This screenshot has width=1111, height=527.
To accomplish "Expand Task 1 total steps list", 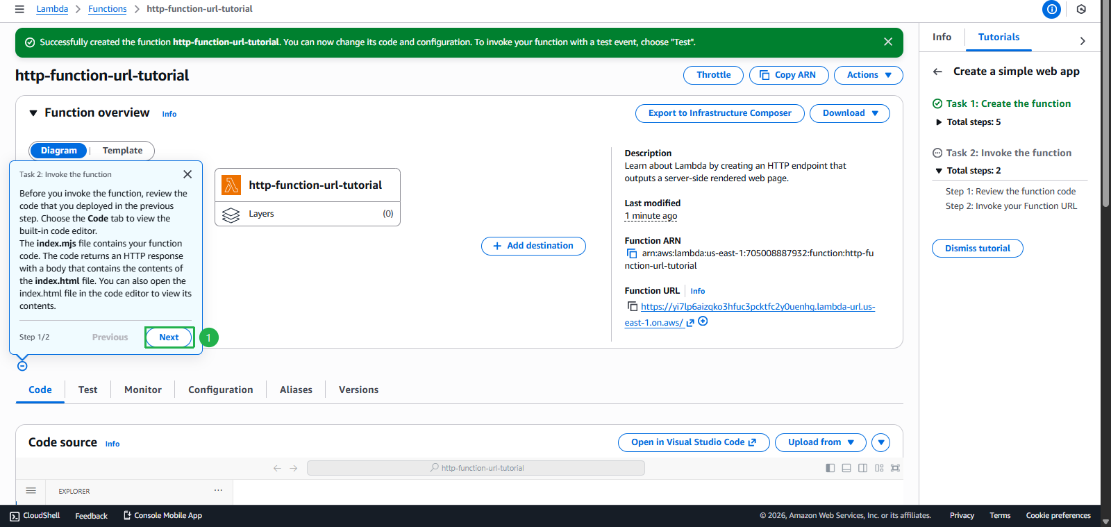I will pyautogui.click(x=939, y=122).
